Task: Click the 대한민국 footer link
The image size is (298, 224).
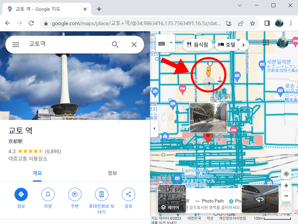Action: pos(194,218)
